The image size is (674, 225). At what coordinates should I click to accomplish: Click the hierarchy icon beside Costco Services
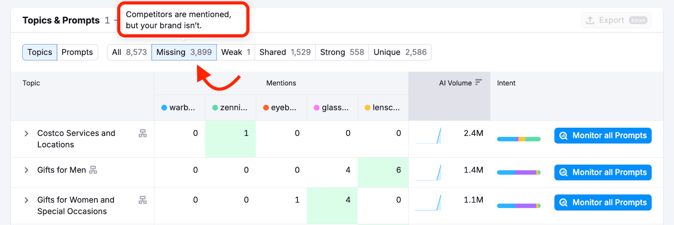pos(143,134)
